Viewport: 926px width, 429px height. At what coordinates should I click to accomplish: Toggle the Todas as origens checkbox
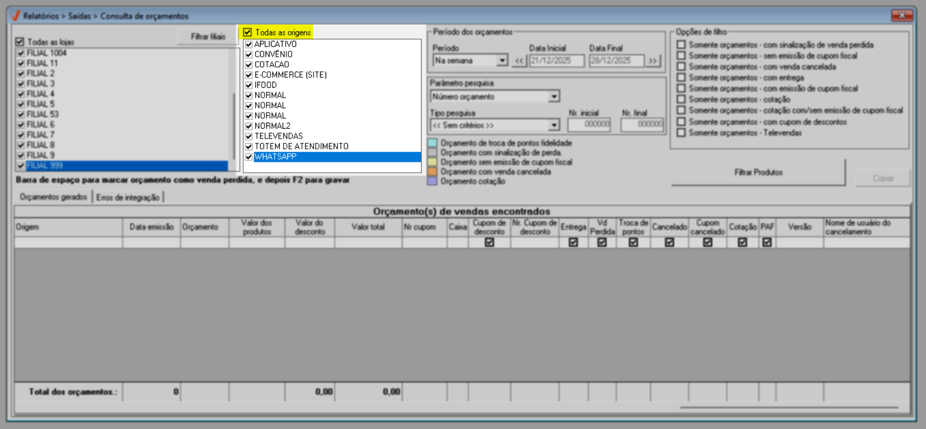[x=248, y=32]
